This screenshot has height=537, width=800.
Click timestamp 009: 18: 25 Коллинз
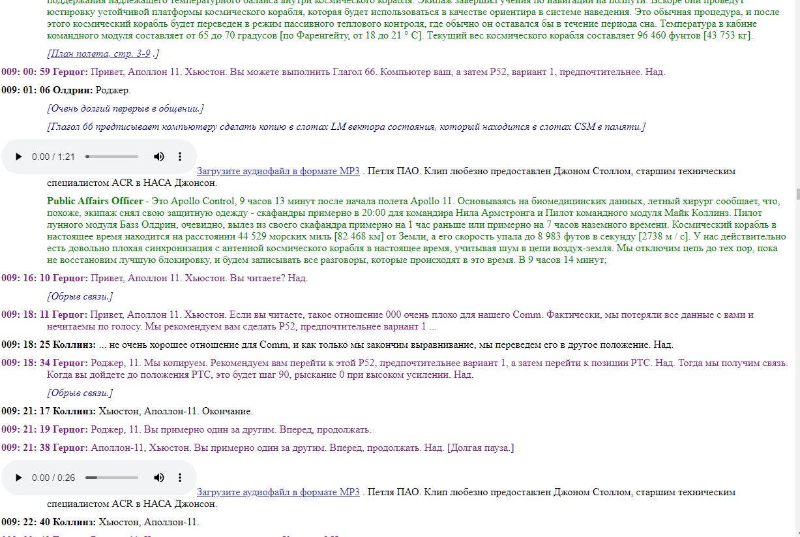49,345
